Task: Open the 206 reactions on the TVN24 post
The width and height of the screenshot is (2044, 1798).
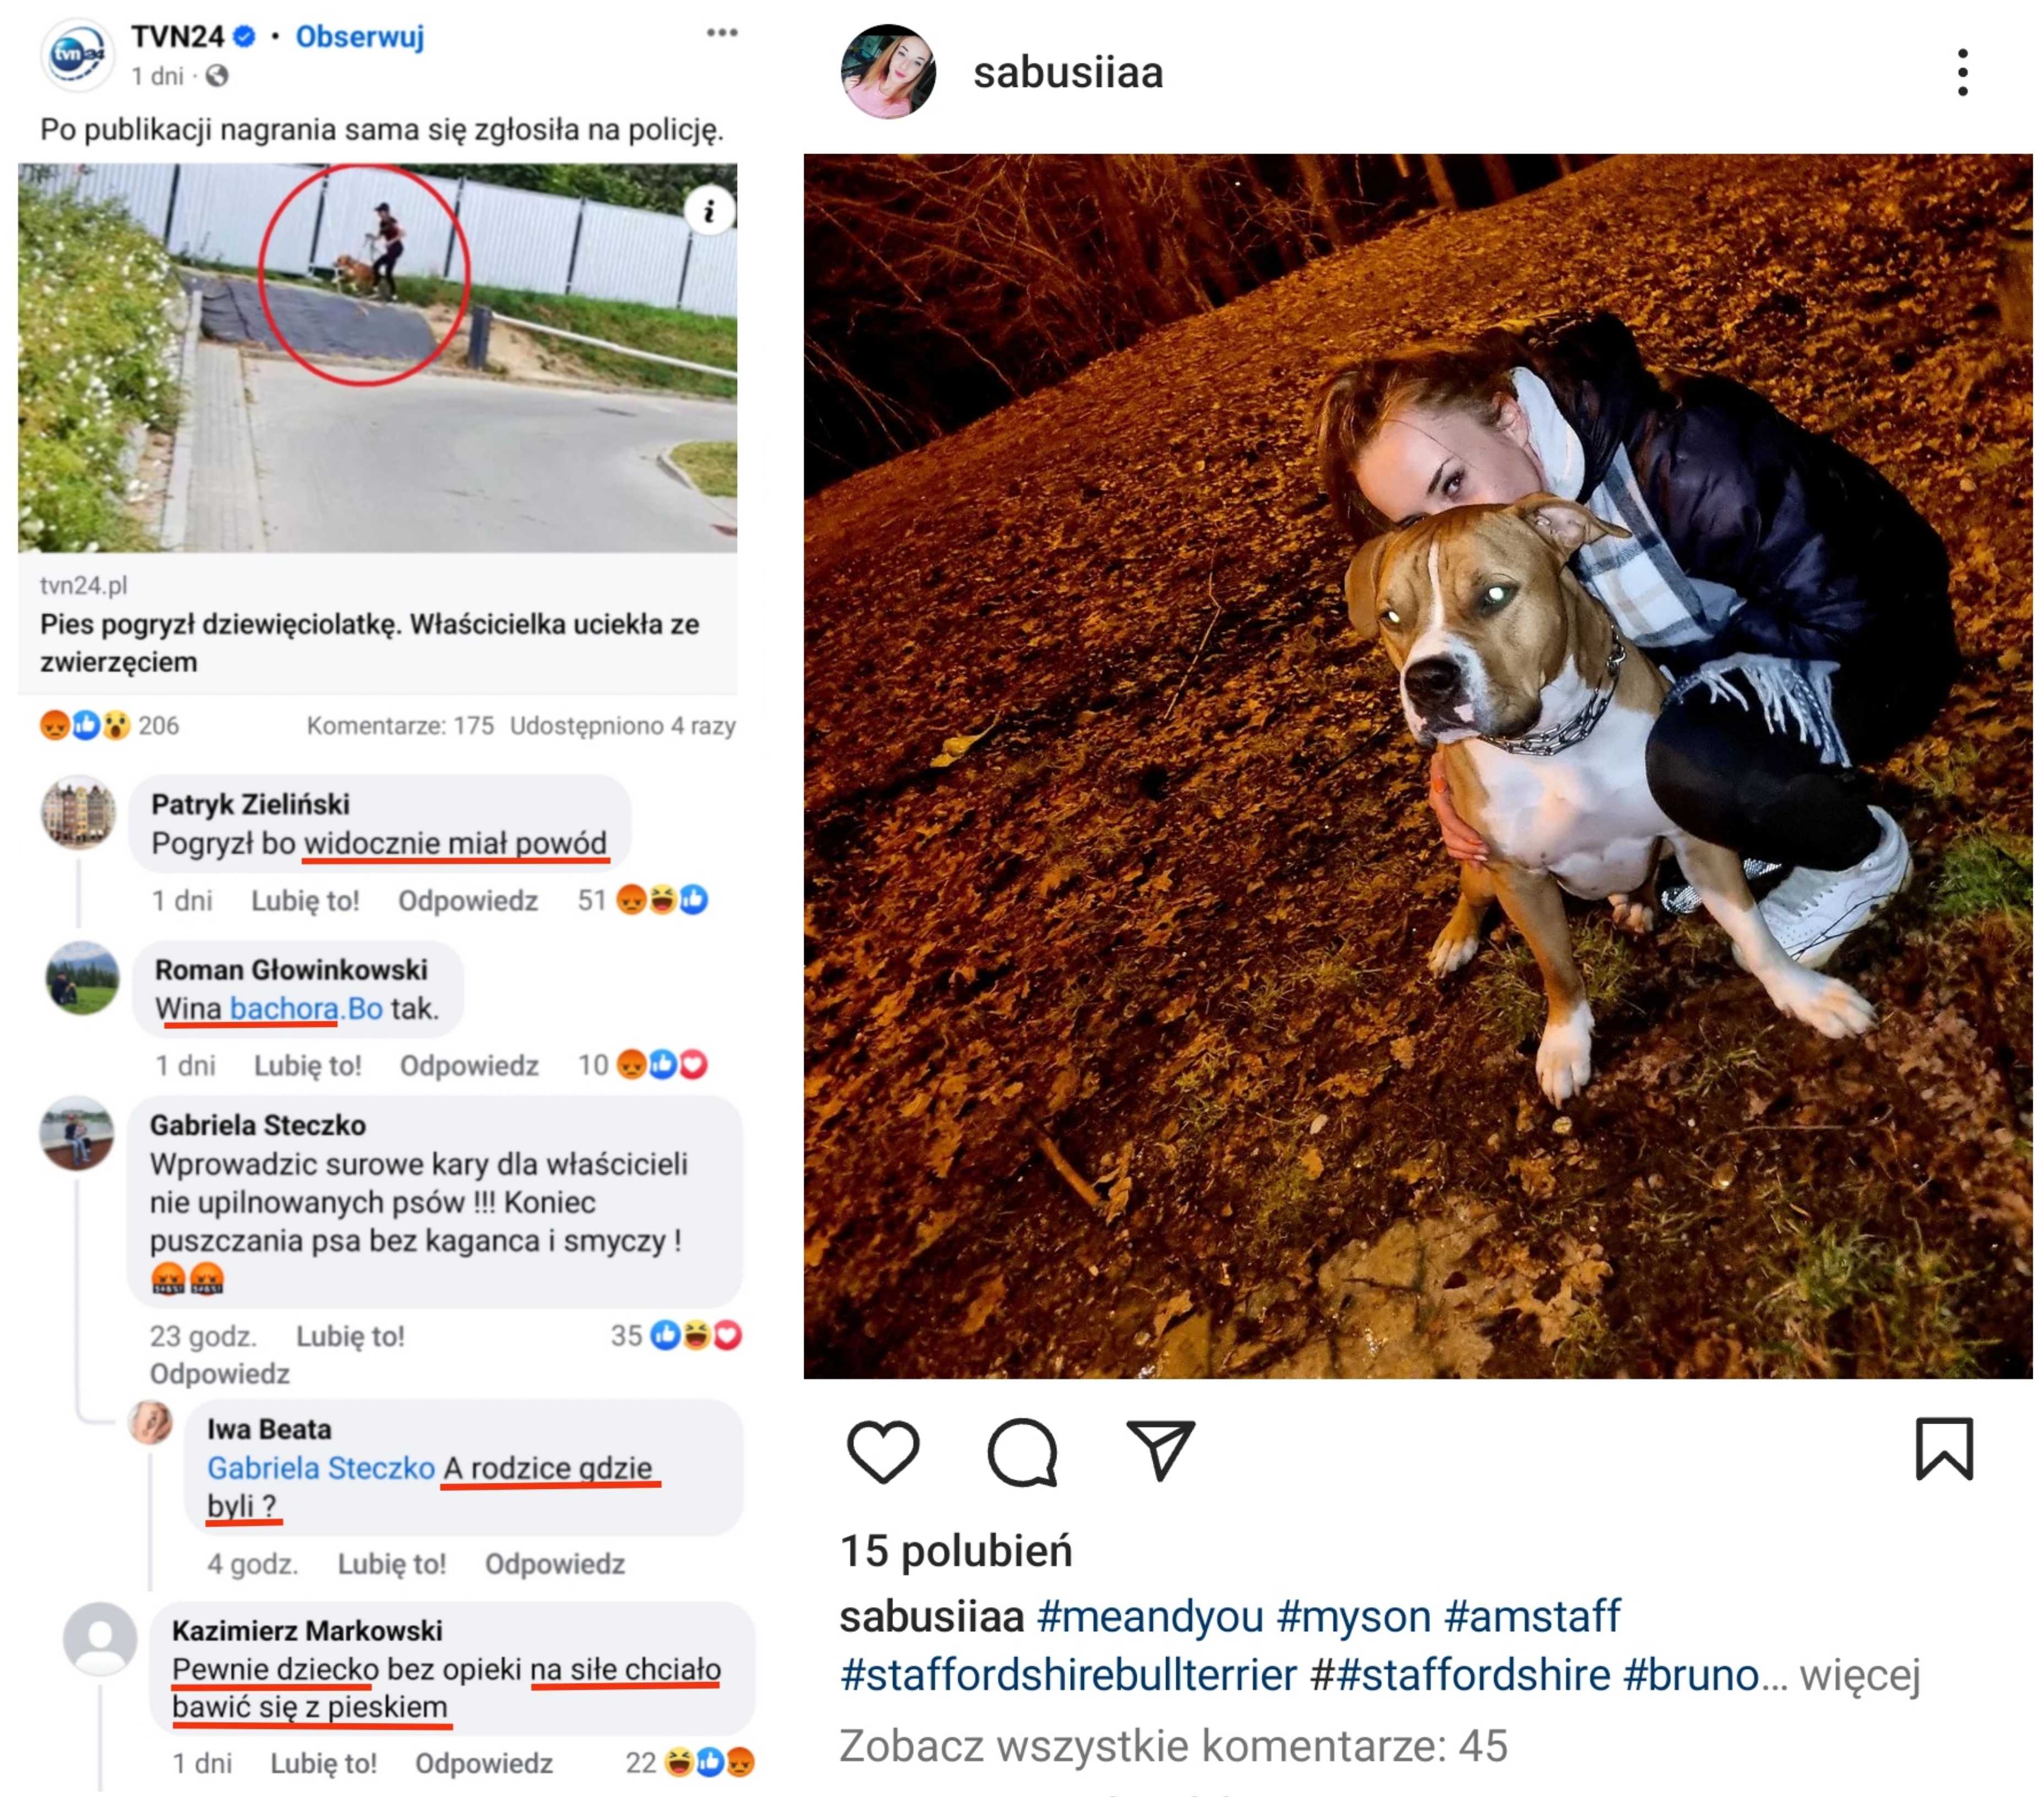Action: click(x=109, y=725)
